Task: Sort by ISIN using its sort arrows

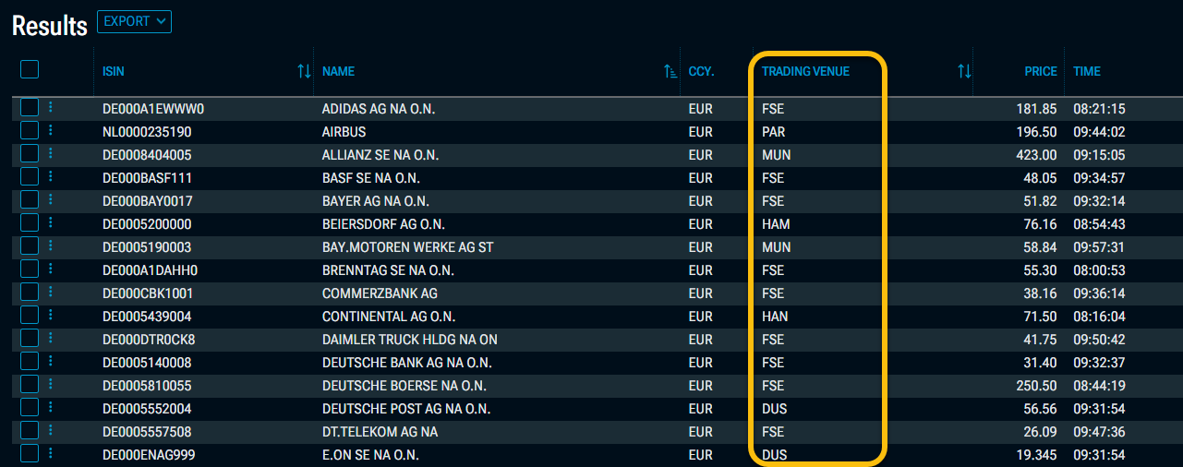Action: [304, 71]
